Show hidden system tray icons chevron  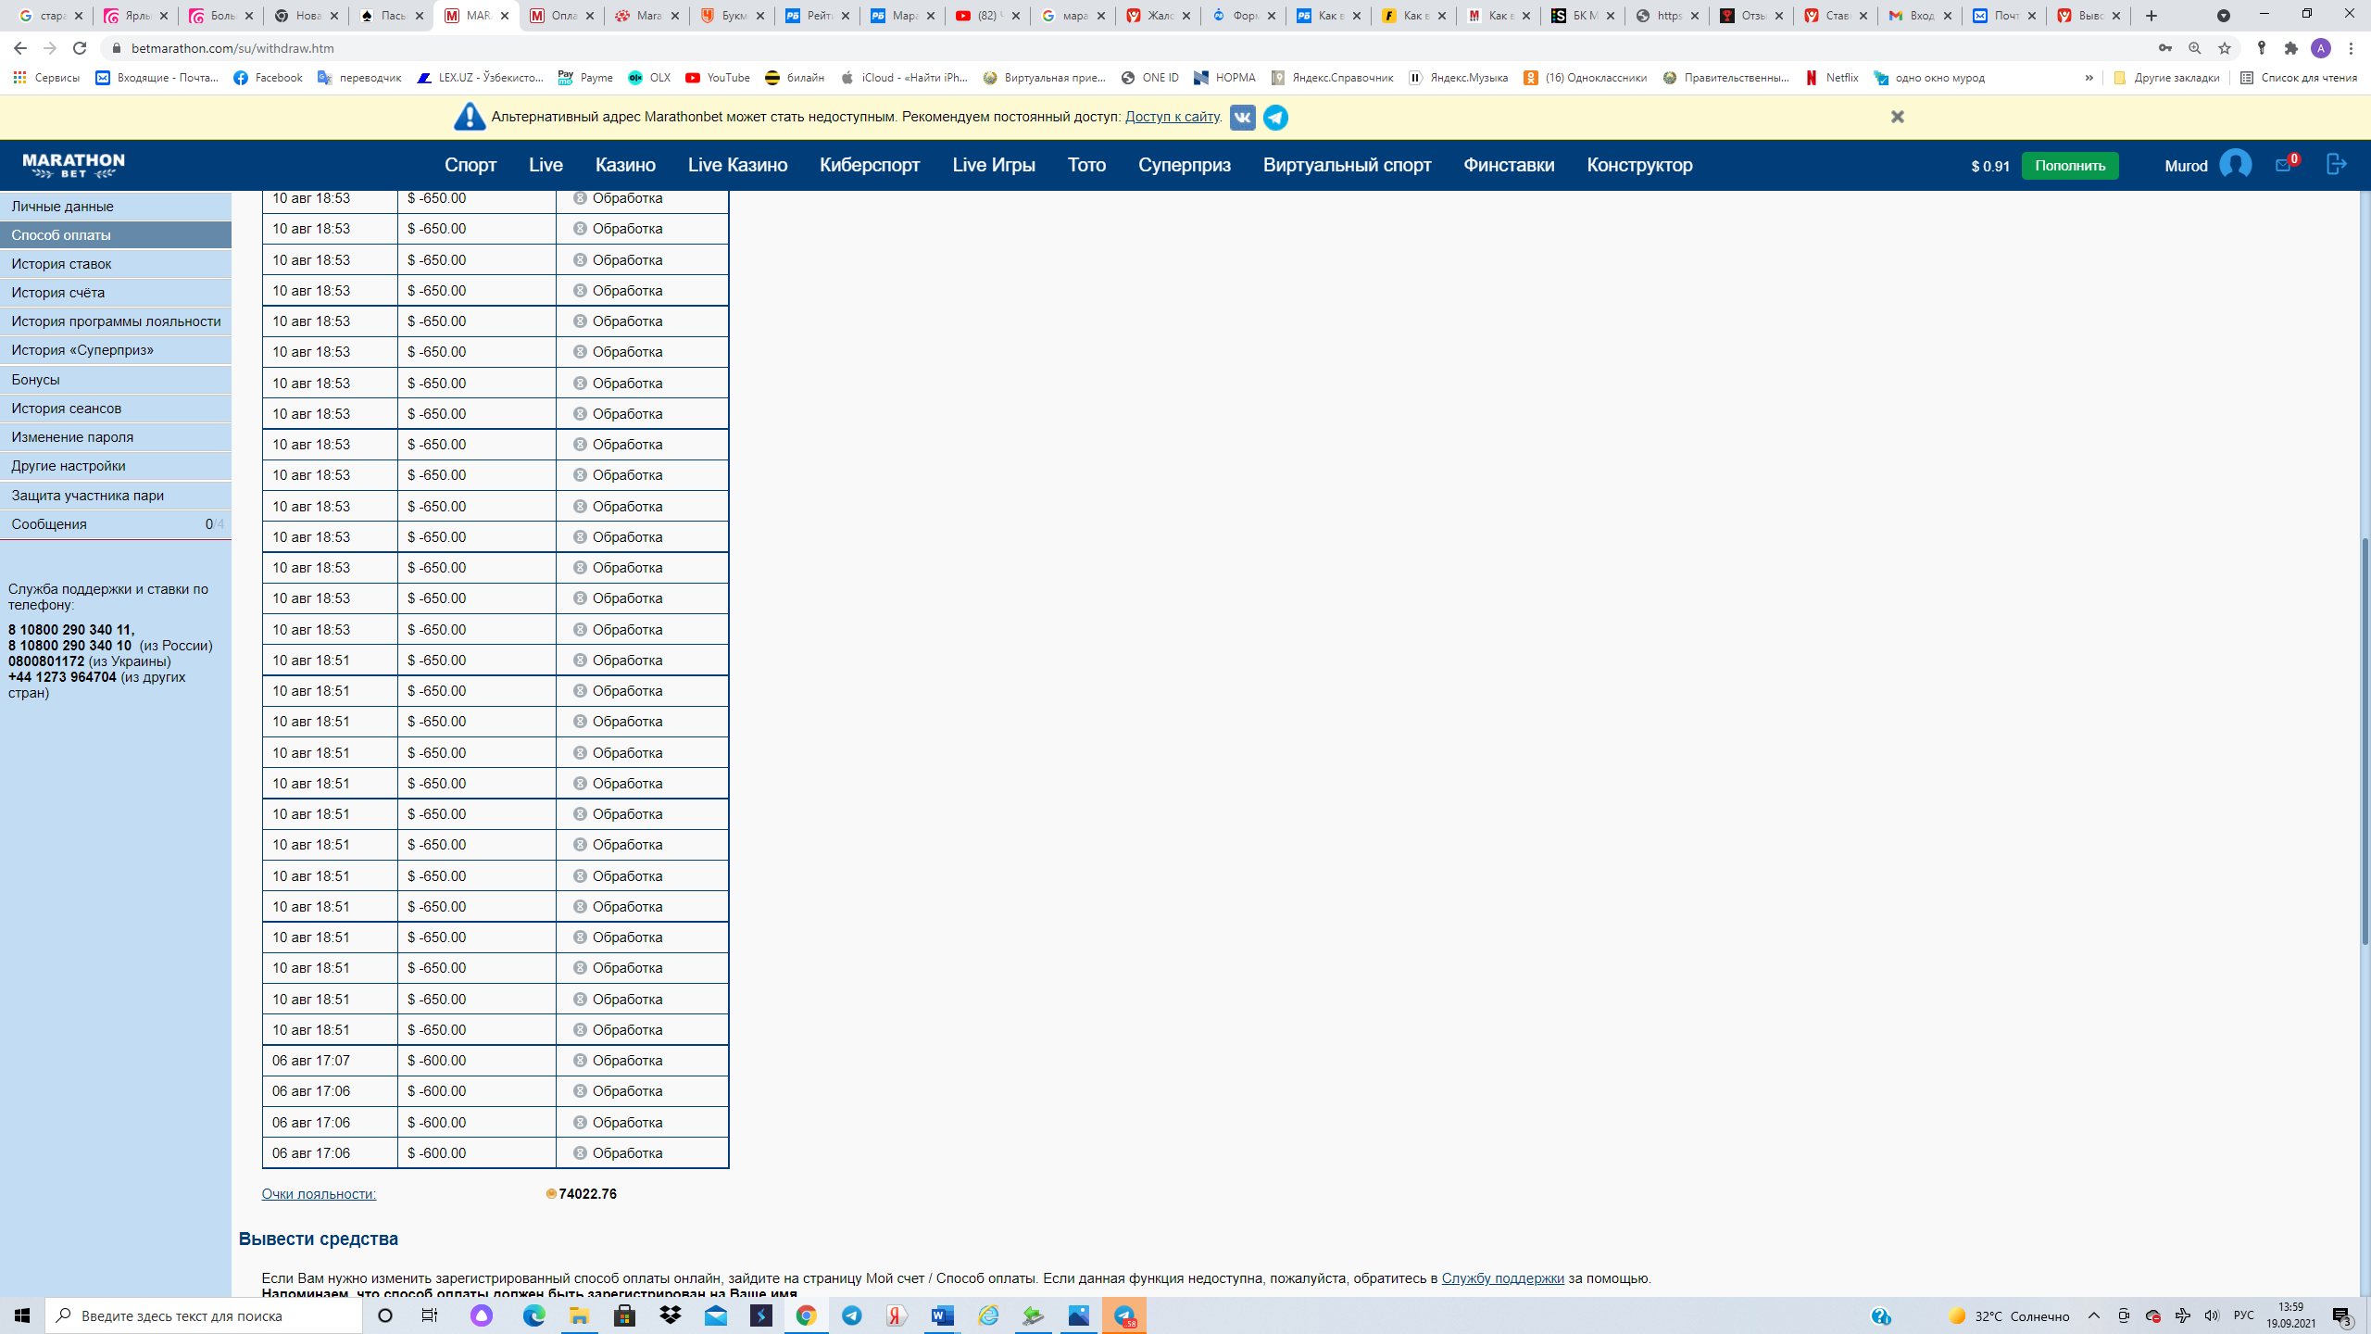point(2093,1315)
